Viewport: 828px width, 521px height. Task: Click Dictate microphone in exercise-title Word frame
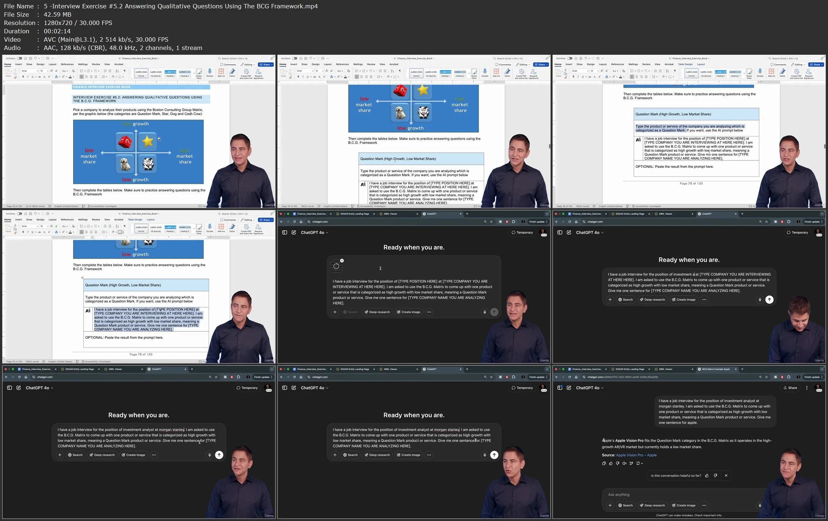pyautogui.click(x=210, y=73)
